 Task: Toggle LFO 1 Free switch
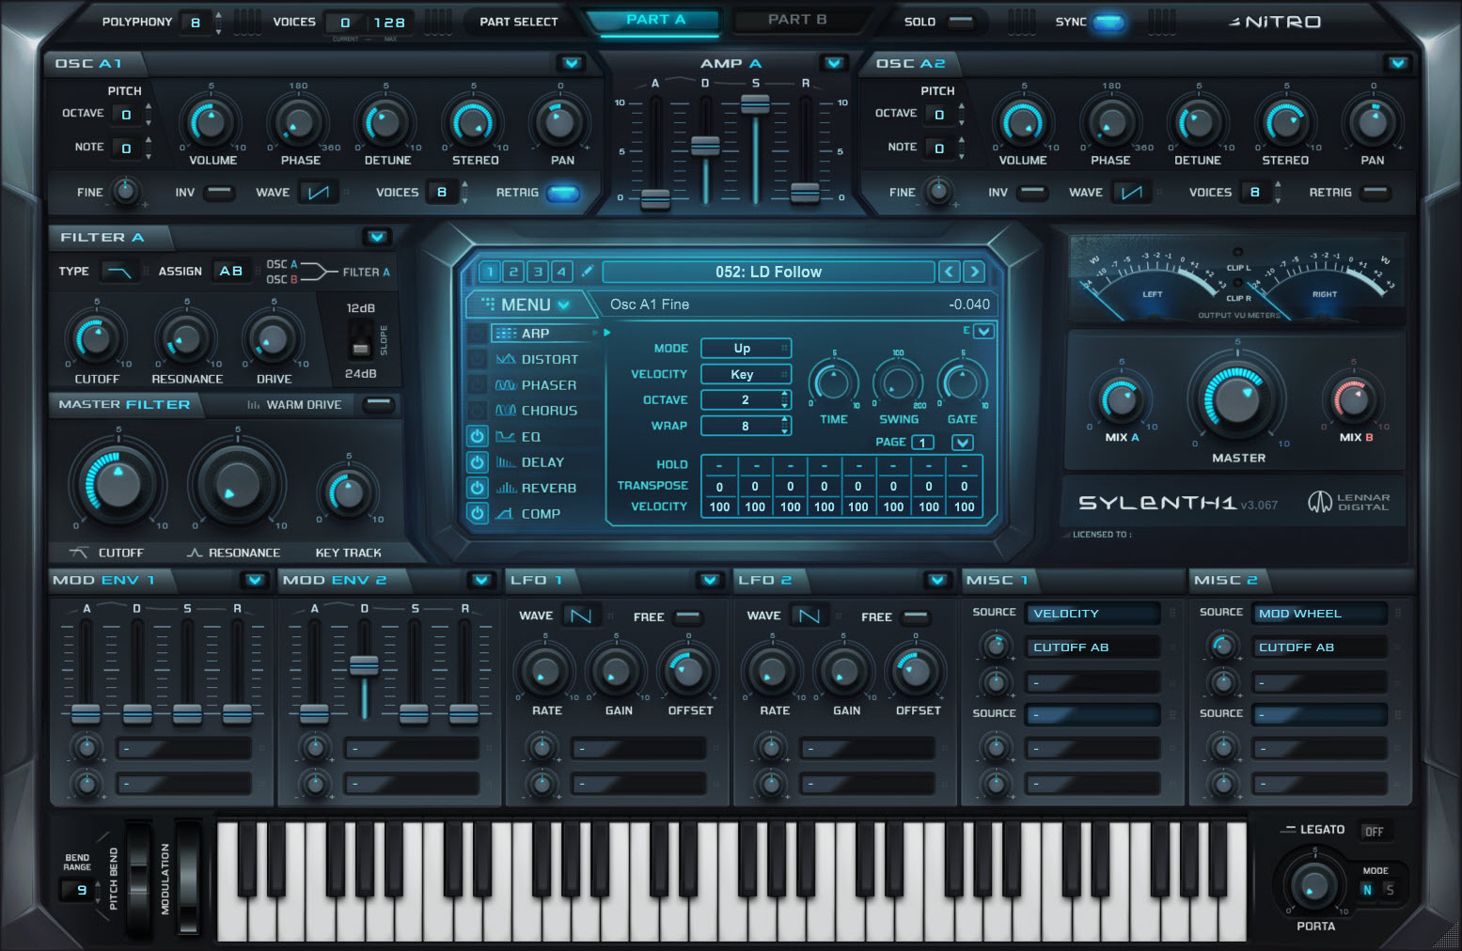tap(688, 616)
